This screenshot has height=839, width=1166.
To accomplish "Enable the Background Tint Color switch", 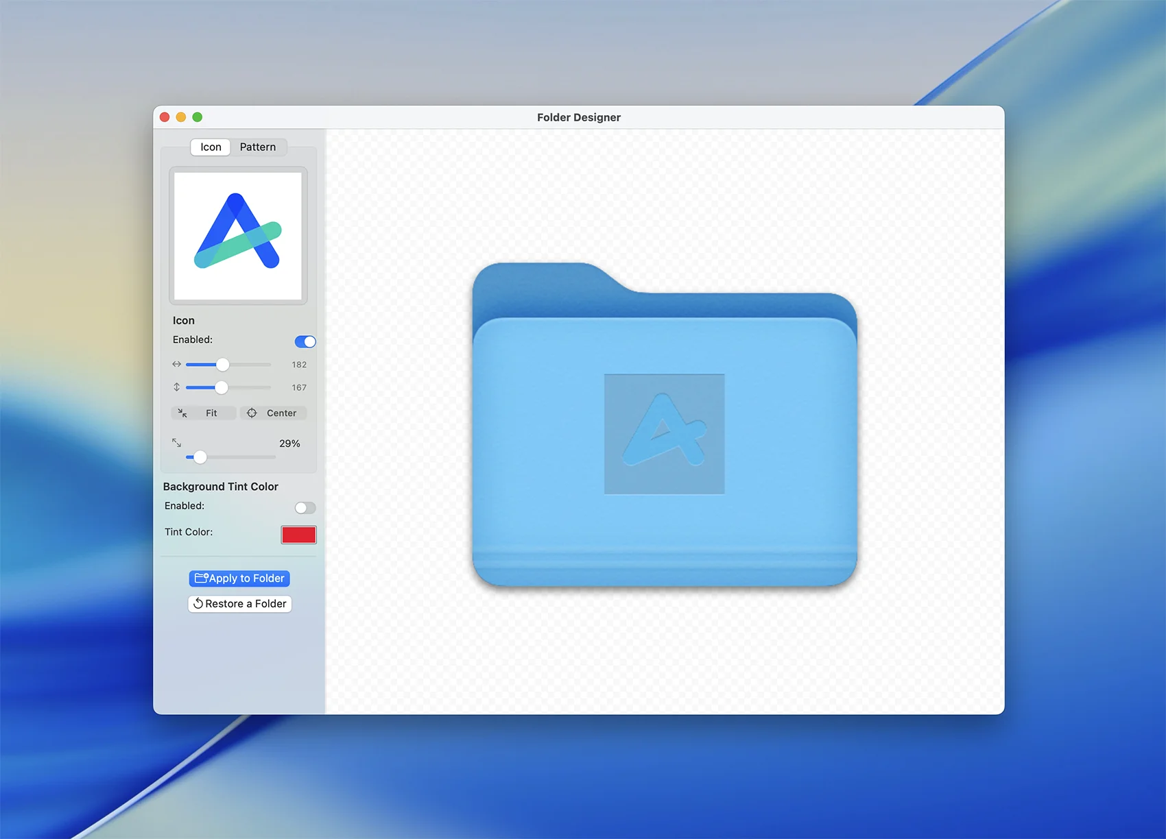I will [x=305, y=508].
